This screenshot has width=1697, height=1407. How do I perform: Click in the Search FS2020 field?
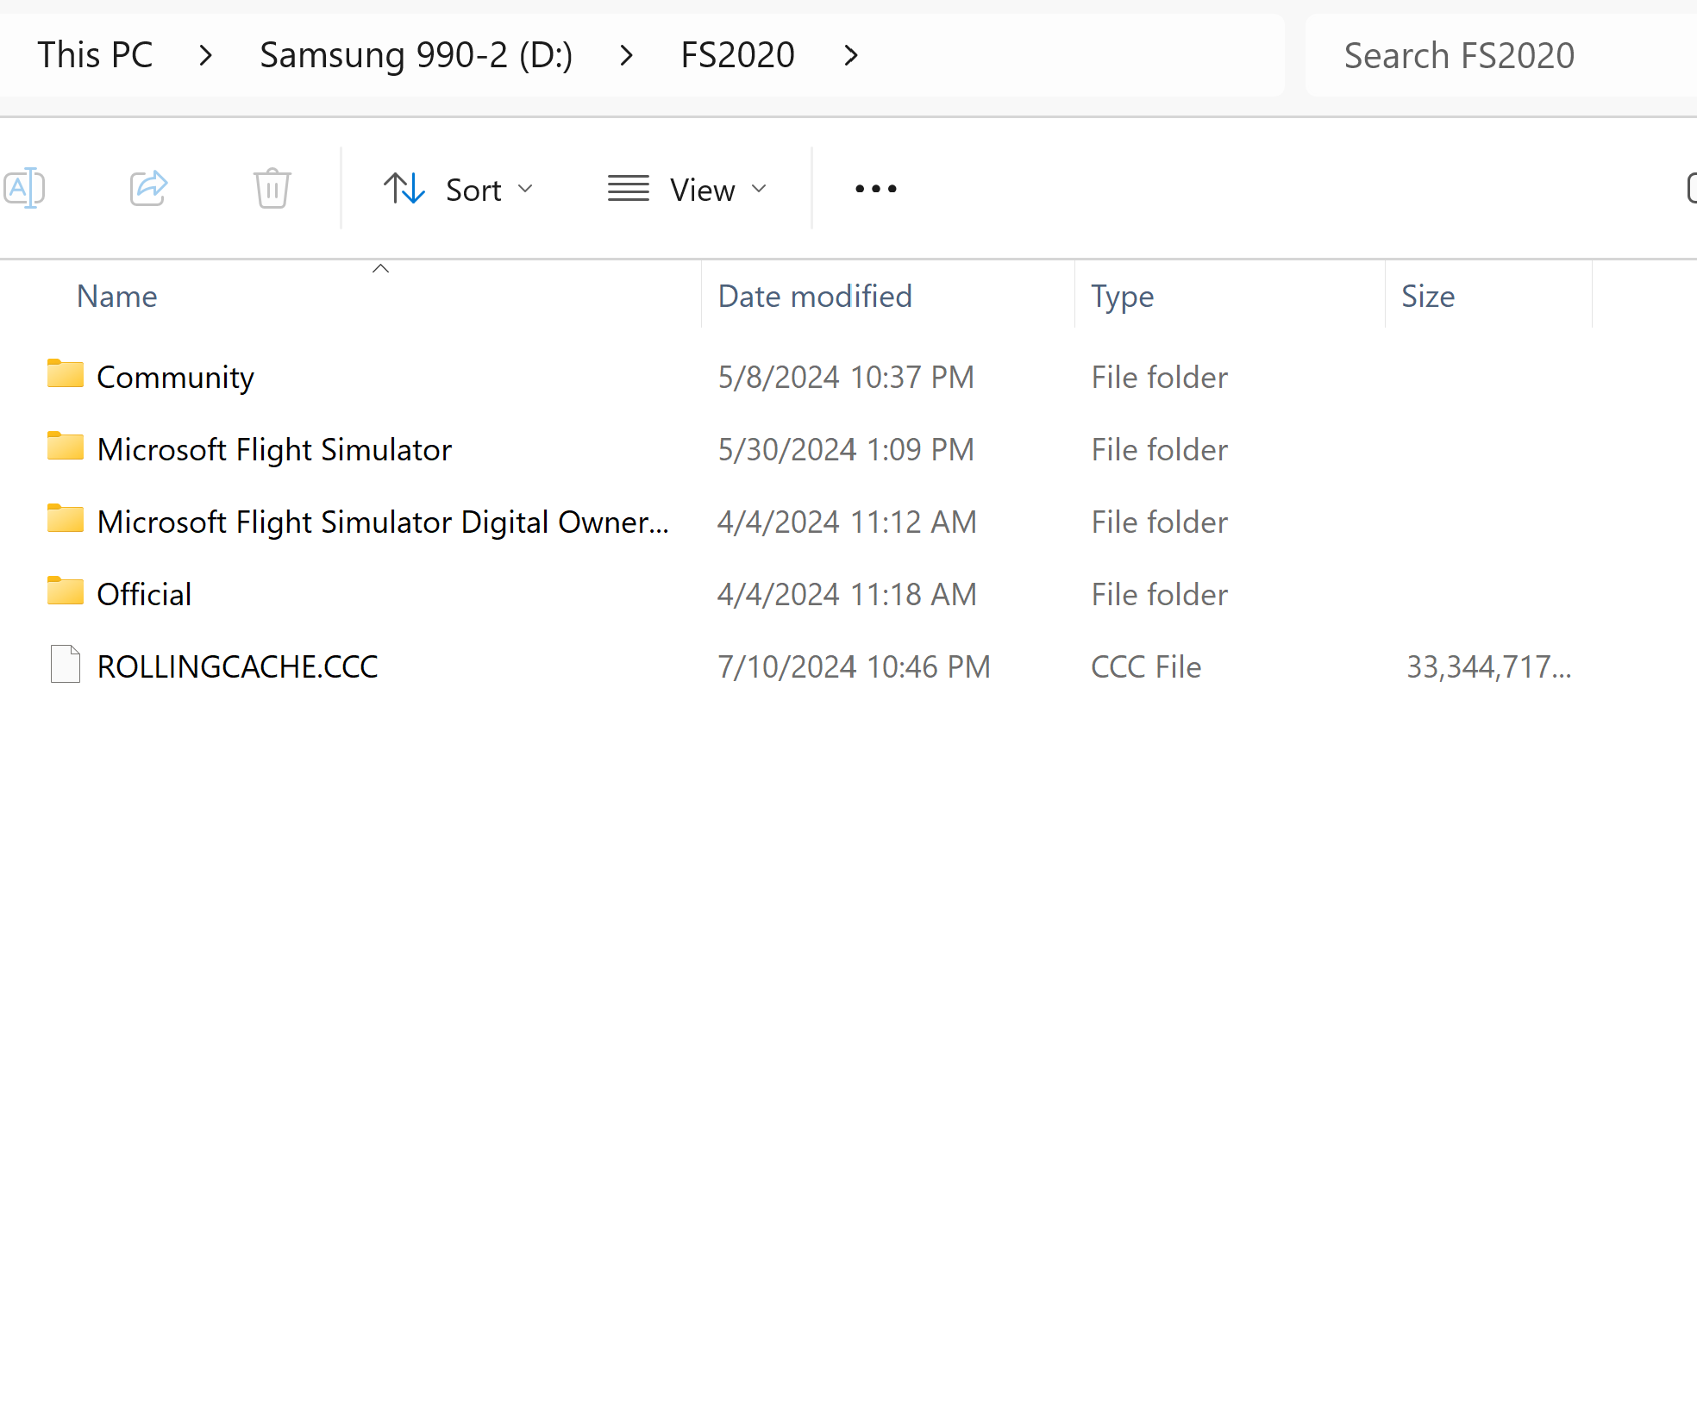pyautogui.click(x=1459, y=56)
